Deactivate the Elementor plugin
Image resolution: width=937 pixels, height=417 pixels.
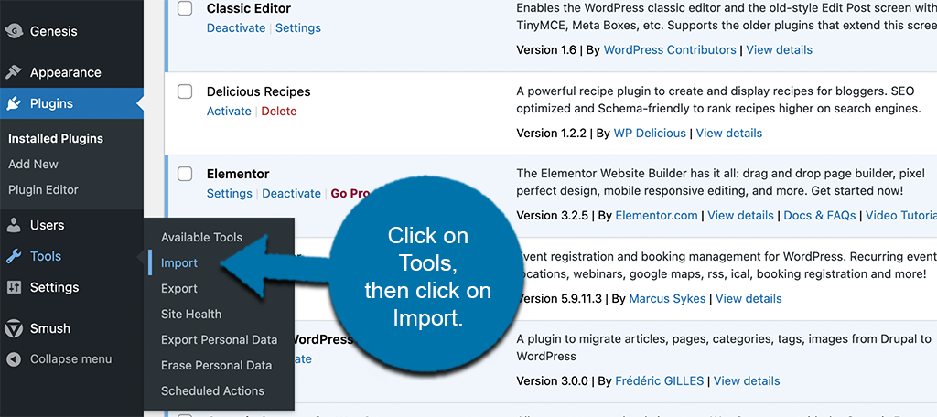[292, 194]
